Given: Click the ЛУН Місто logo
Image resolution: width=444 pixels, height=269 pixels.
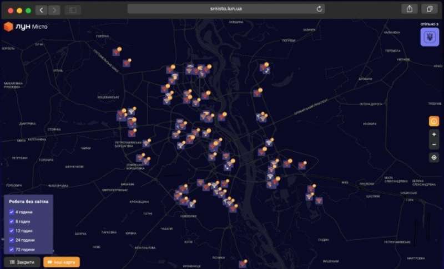Looking at the screenshot, I should point(26,27).
